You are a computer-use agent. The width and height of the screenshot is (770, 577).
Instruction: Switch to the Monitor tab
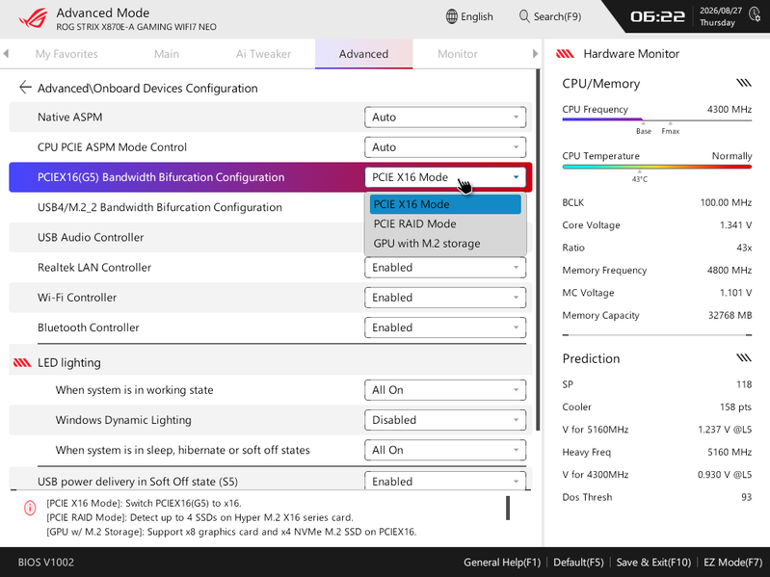point(457,54)
